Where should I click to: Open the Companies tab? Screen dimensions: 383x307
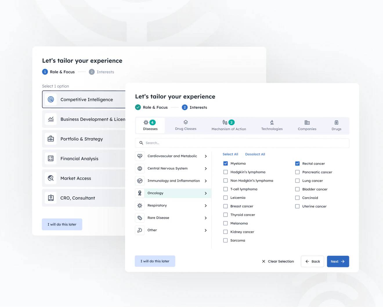[307, 126]
